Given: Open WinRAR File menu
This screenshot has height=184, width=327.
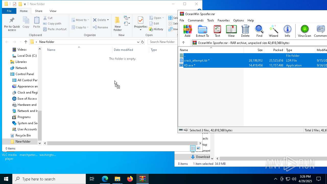Looking at the screenshot, I should [x=182, y=20].
